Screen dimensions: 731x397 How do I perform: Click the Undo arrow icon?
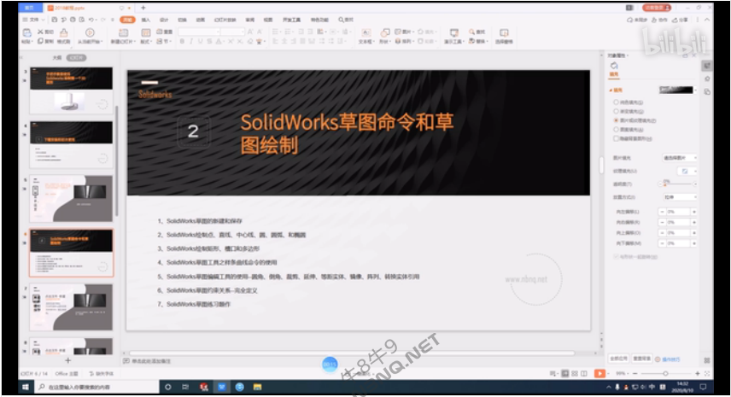92,20
